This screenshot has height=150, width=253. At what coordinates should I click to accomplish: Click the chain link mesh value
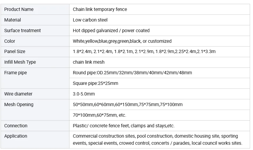89,62
